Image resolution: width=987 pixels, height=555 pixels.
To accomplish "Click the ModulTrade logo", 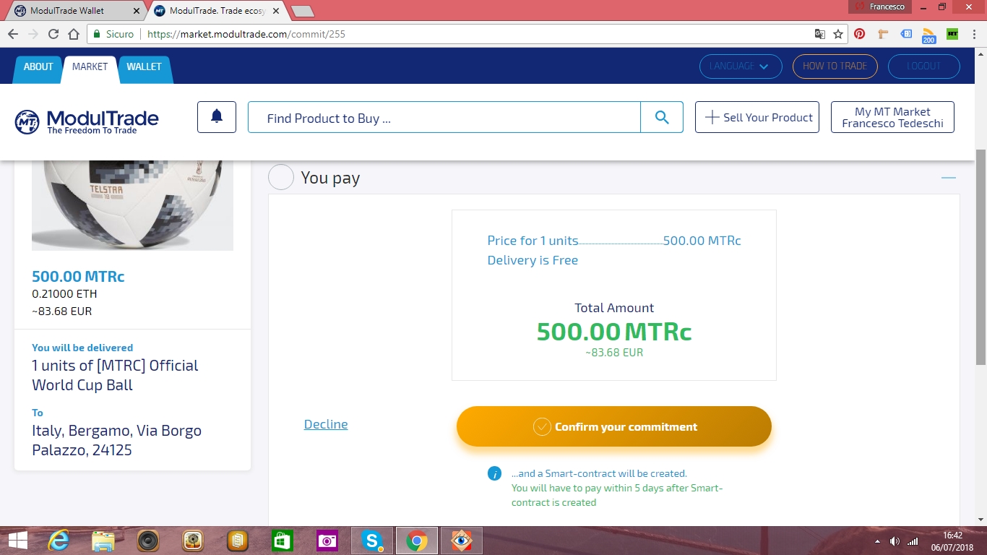I will click(x=87, y=121).
